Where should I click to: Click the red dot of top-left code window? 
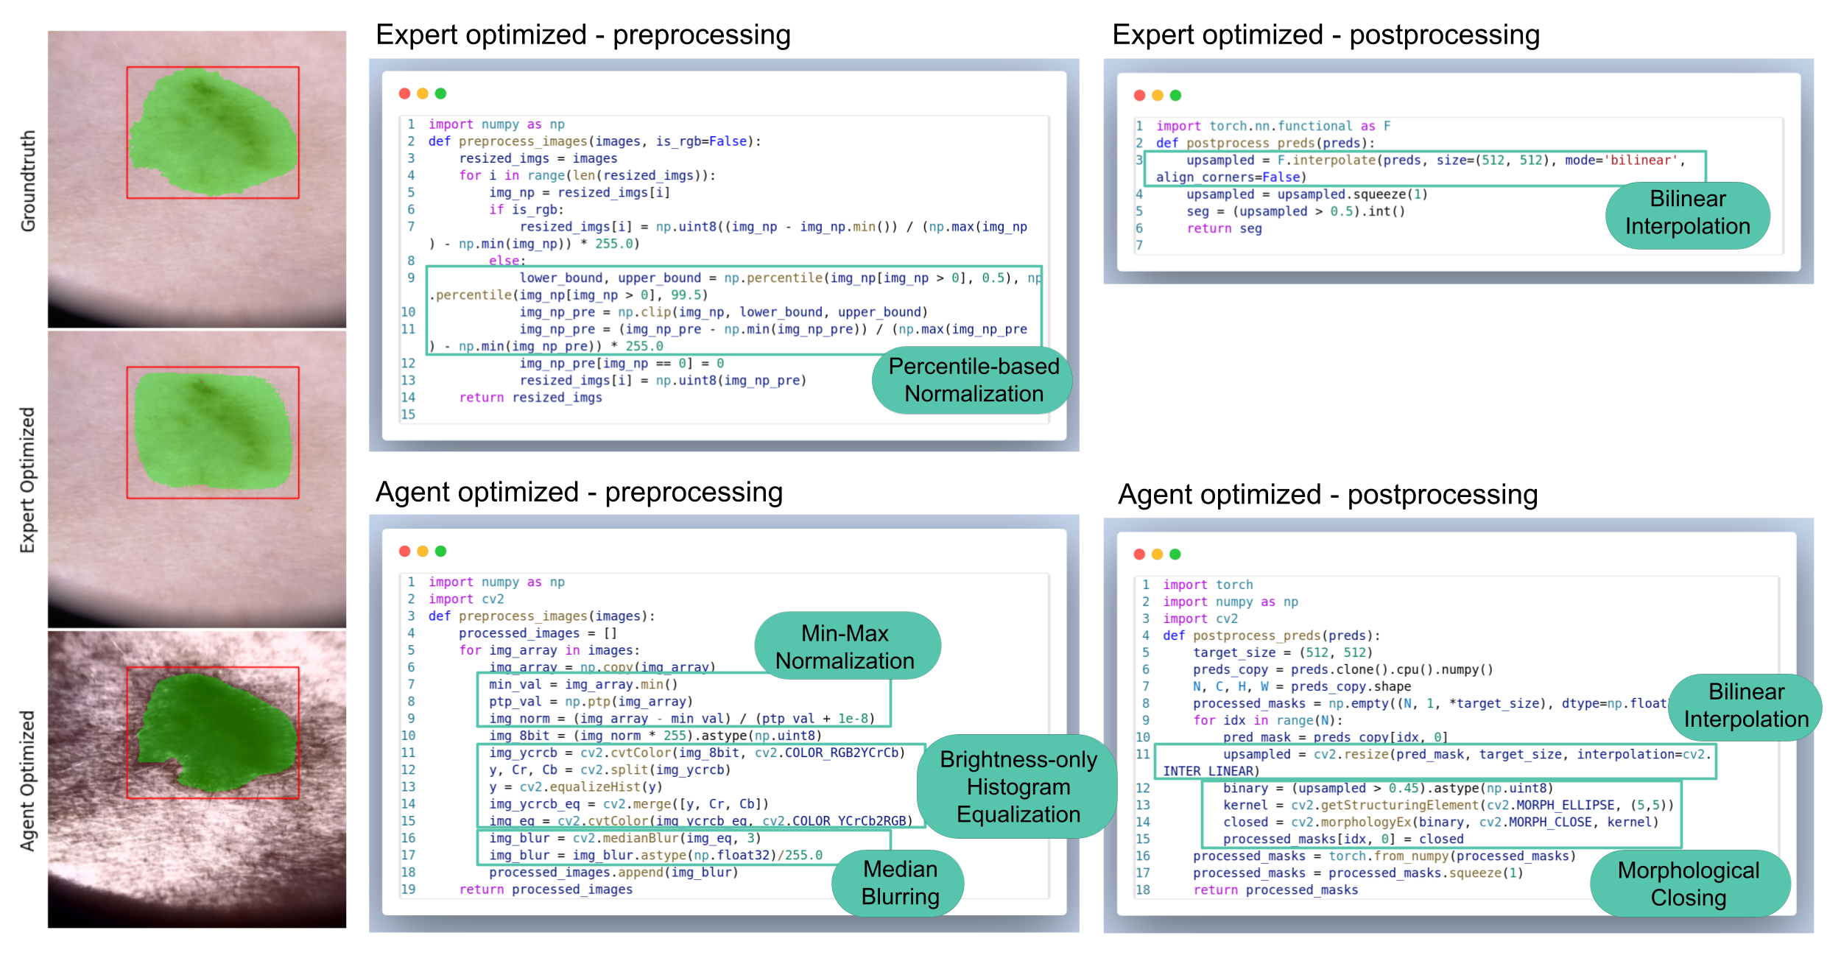(404, 94)
